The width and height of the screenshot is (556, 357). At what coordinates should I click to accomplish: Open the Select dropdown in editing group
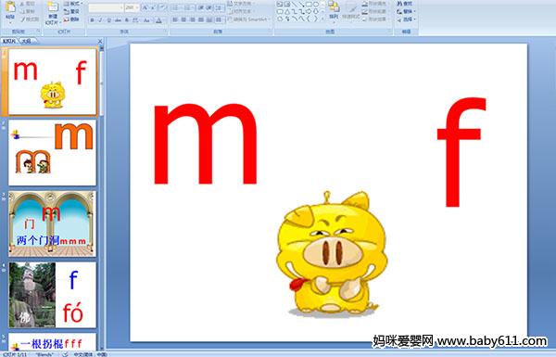tap(406, 19)
